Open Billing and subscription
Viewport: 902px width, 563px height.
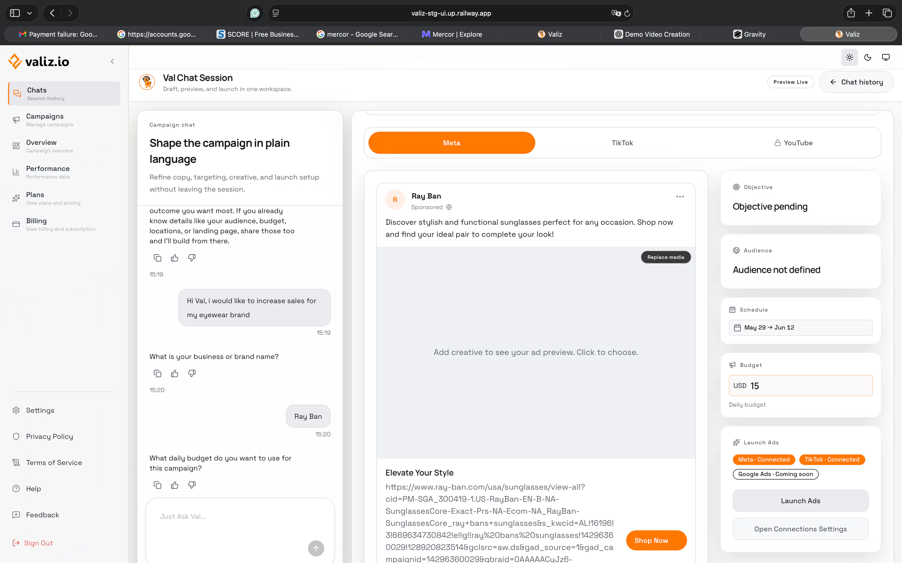64,224
